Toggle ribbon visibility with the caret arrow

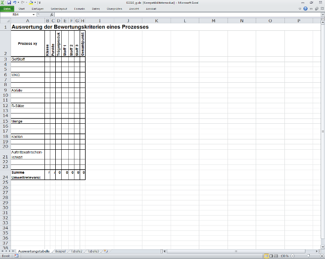(x=300, y=9)
